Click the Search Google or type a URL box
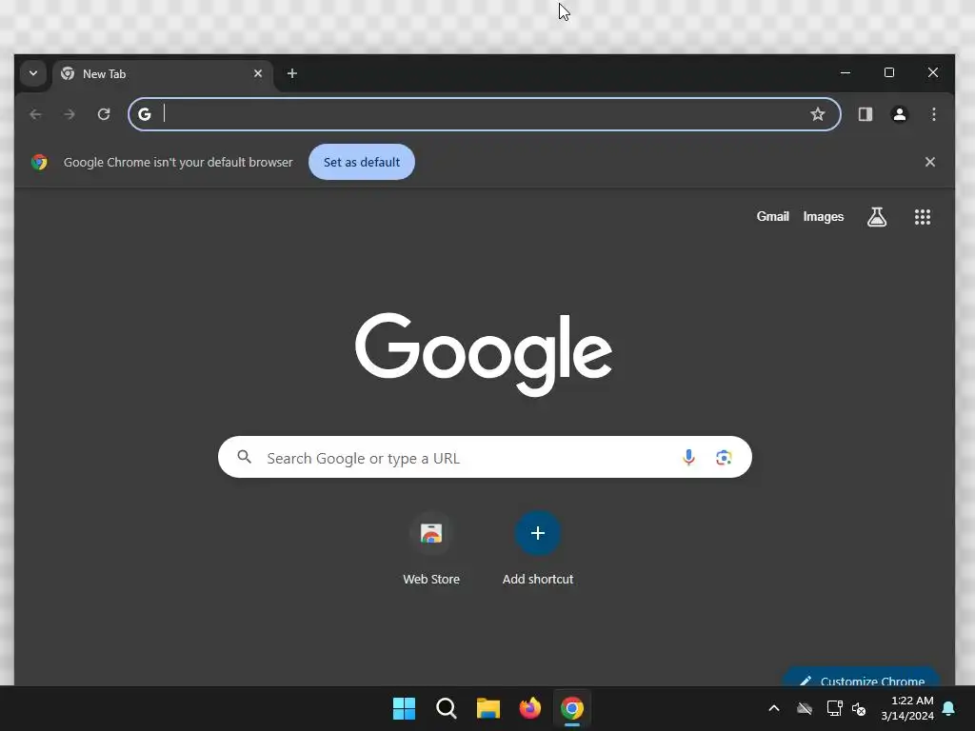975x731 pixels. (x=485, y=458)
